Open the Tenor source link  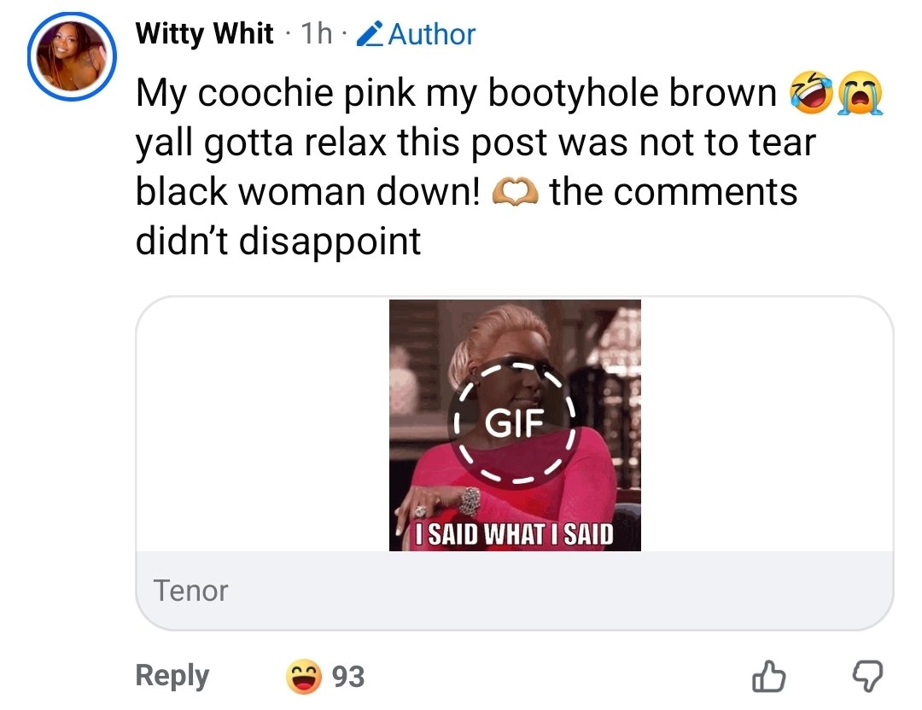coord(190,591)
